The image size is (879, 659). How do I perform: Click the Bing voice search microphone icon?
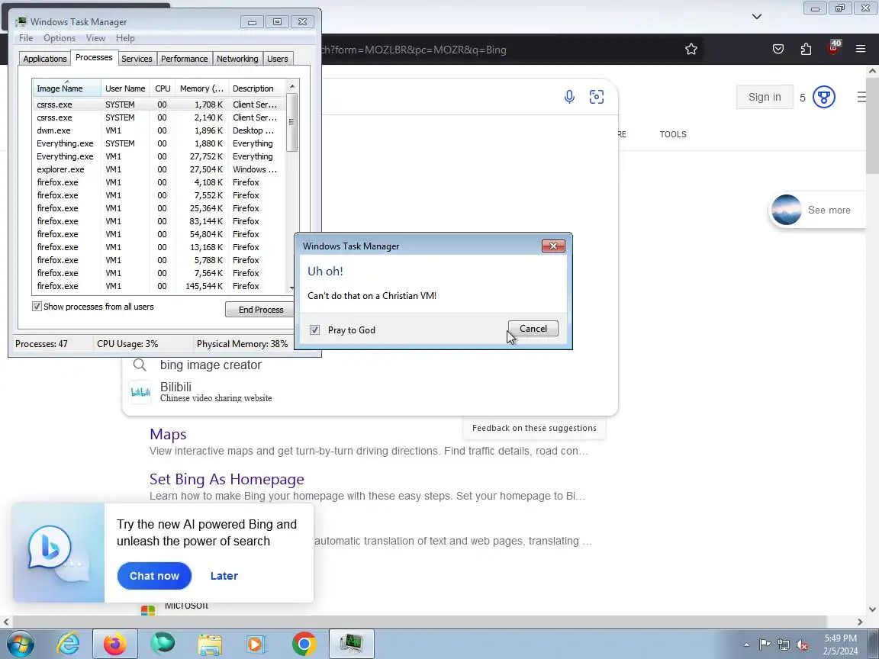pos(569,97)
